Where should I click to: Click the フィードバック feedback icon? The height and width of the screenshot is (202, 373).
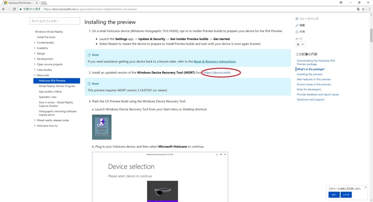click(x=297, y=19)
